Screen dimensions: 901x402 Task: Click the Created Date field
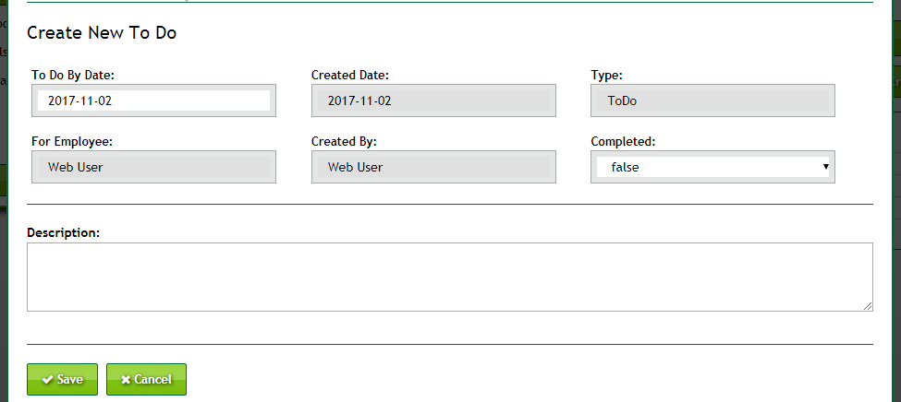click(x=433, y=100)
